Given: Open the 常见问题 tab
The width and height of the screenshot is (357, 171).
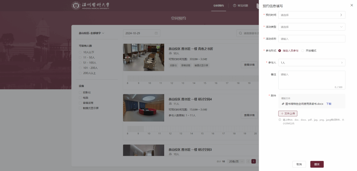Looking at the screenshot, I should click(240, 6).
